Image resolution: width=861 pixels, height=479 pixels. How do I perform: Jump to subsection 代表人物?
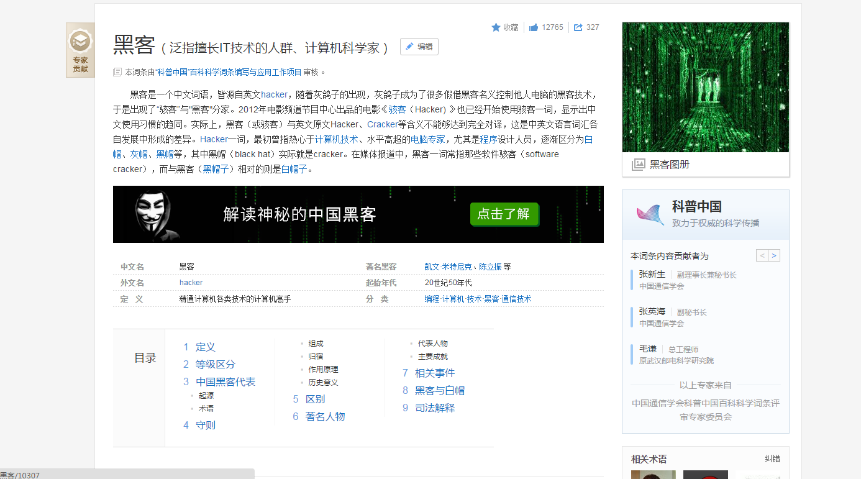pos(433,344)
